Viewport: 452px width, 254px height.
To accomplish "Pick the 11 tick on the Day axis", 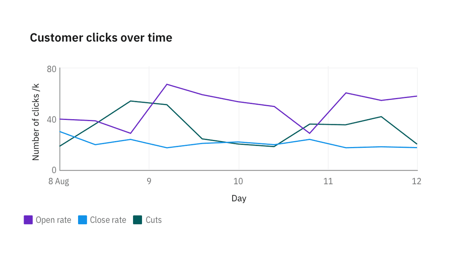I will pos(328,181).
